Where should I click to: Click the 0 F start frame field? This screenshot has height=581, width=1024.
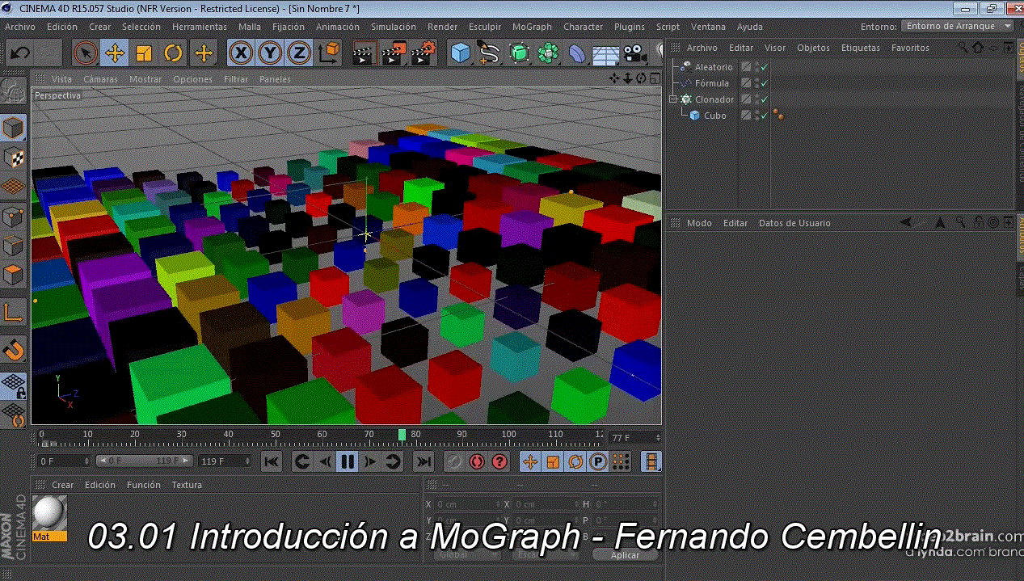coord(64,461)
